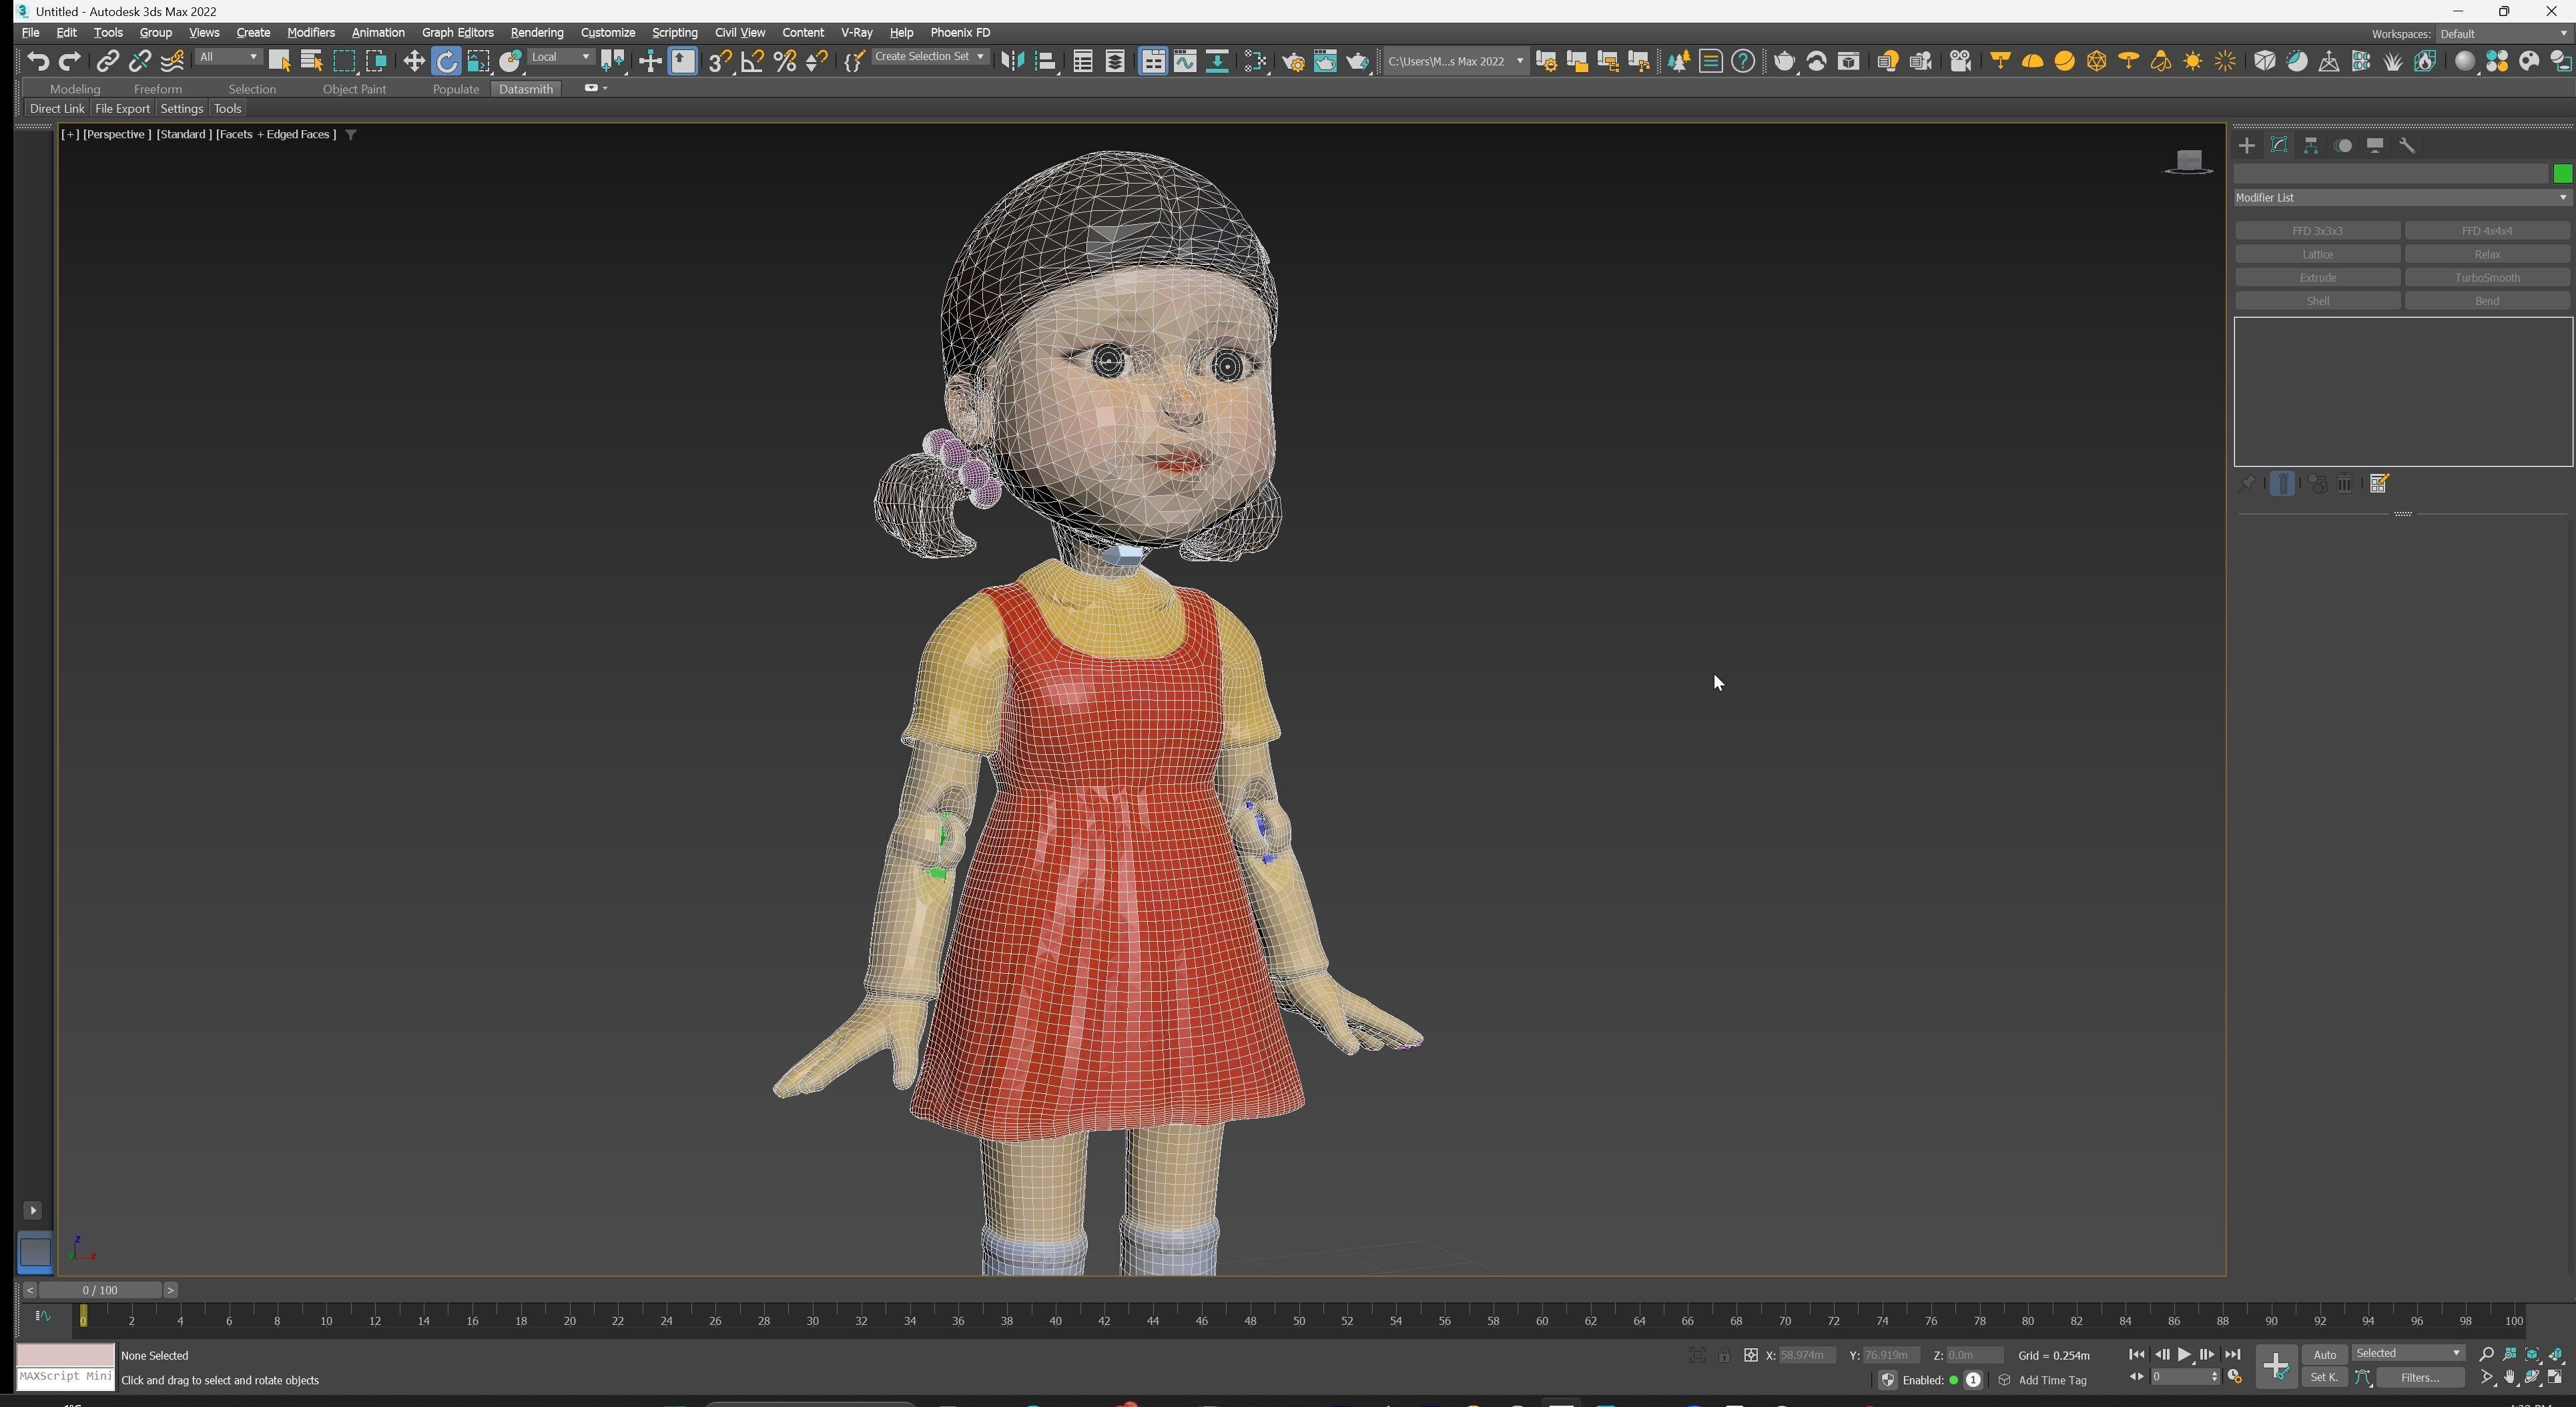Click the green object color swatch

2562,174
